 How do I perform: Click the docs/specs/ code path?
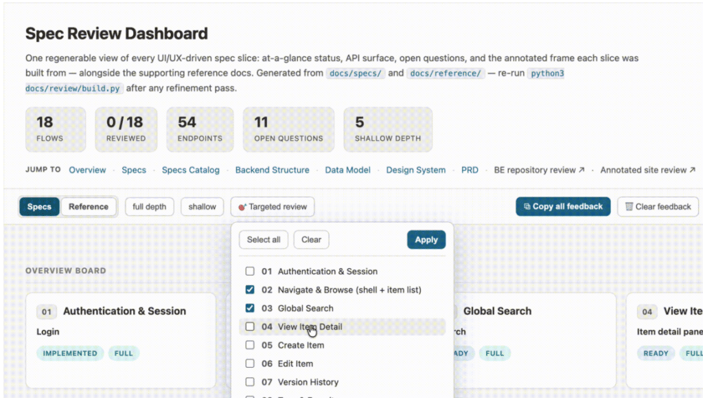pyautogui.click(x=355, y=73)
